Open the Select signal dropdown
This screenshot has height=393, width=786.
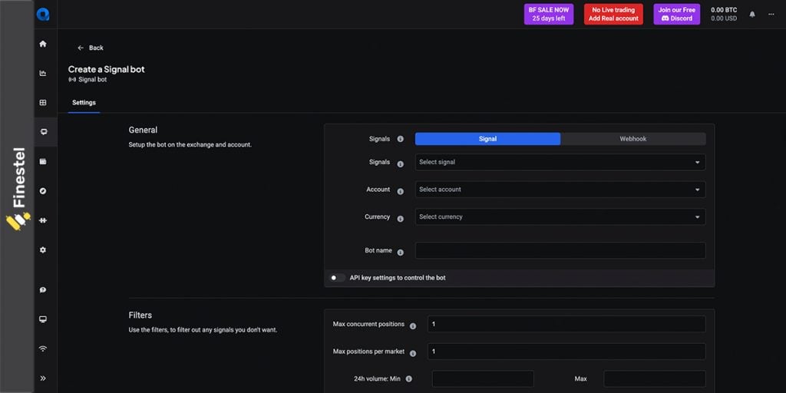(560, 162)
